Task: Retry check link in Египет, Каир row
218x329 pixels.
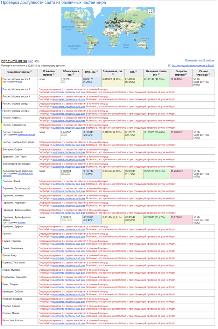Action: pyautogui.click(x=69, y=258)
